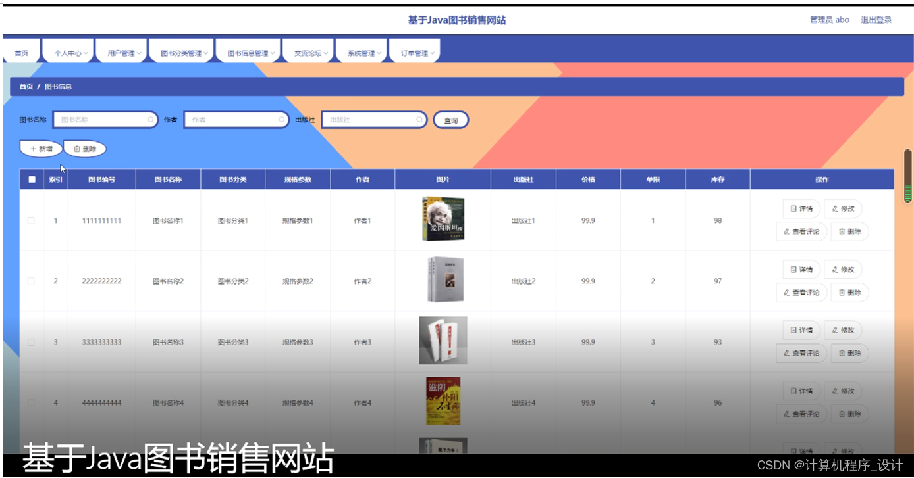Click the trash icon on 删除 button
The width and height of the screenshot is (914, 478).
click(x=76, y=148)
